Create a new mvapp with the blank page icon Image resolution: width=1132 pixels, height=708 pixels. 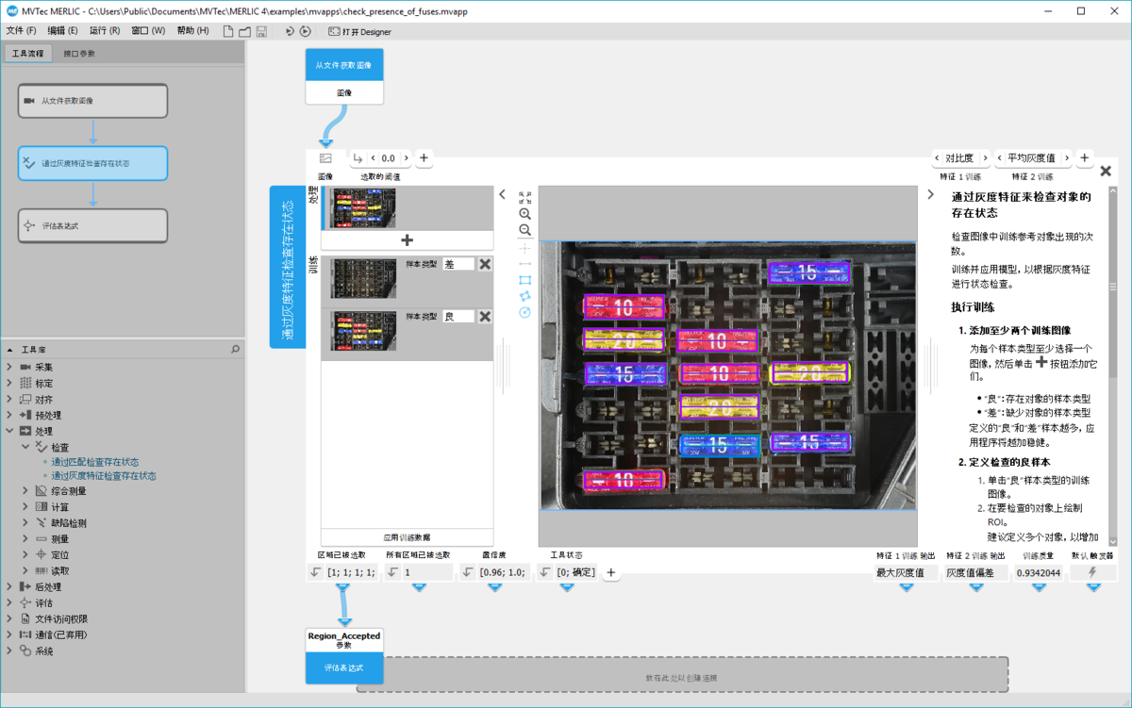tap(227, 30)
